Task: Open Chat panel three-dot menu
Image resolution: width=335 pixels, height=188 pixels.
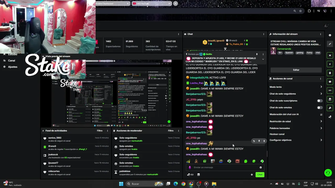Action: coord(264,34)
